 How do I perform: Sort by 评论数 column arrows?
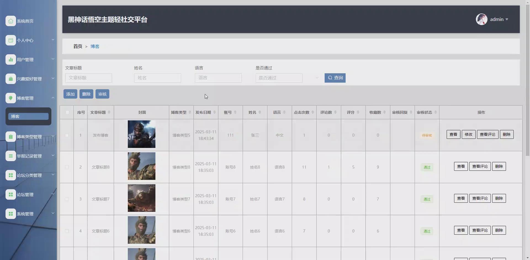coord(335,112)
